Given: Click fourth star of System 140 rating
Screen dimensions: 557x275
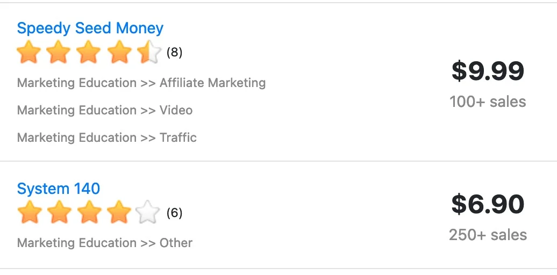Looking at the screenshot, I should pyautogui.click(x=119, y=213).
